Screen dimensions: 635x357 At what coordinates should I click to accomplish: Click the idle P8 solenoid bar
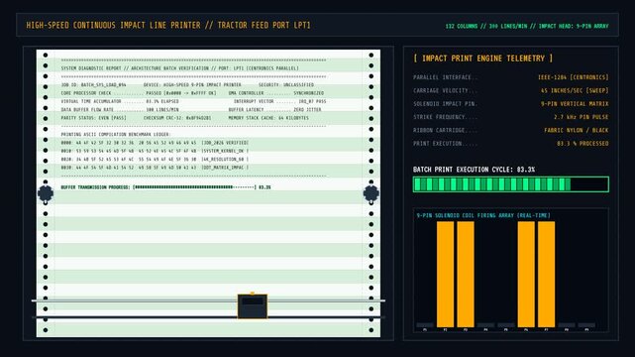pos(567,325)
